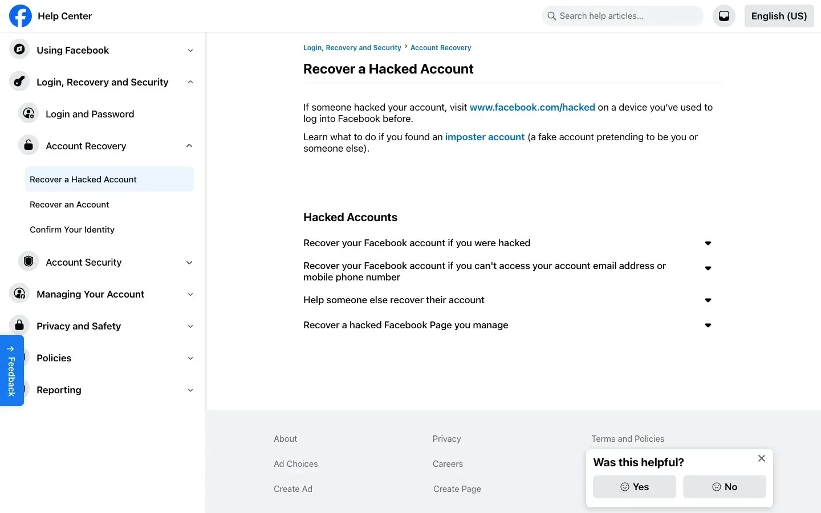
Task: Open the Privacy footer link
Action: pos(446,439)
